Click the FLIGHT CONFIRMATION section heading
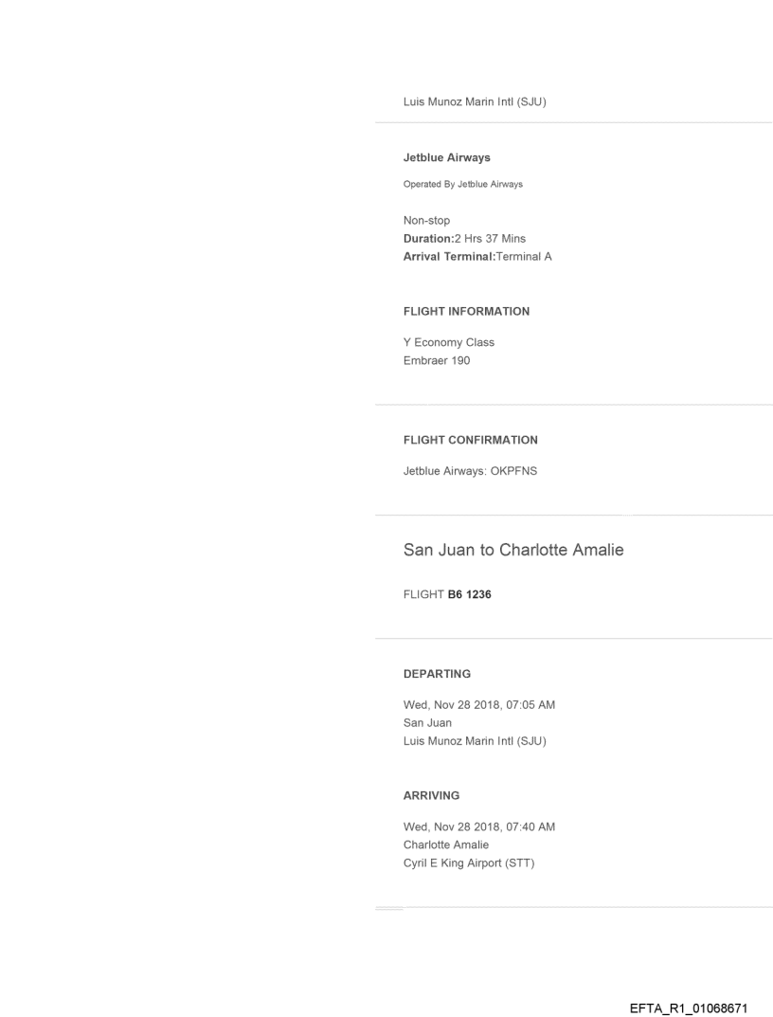Screen dimensions: 773x1017 coord(471,440)
